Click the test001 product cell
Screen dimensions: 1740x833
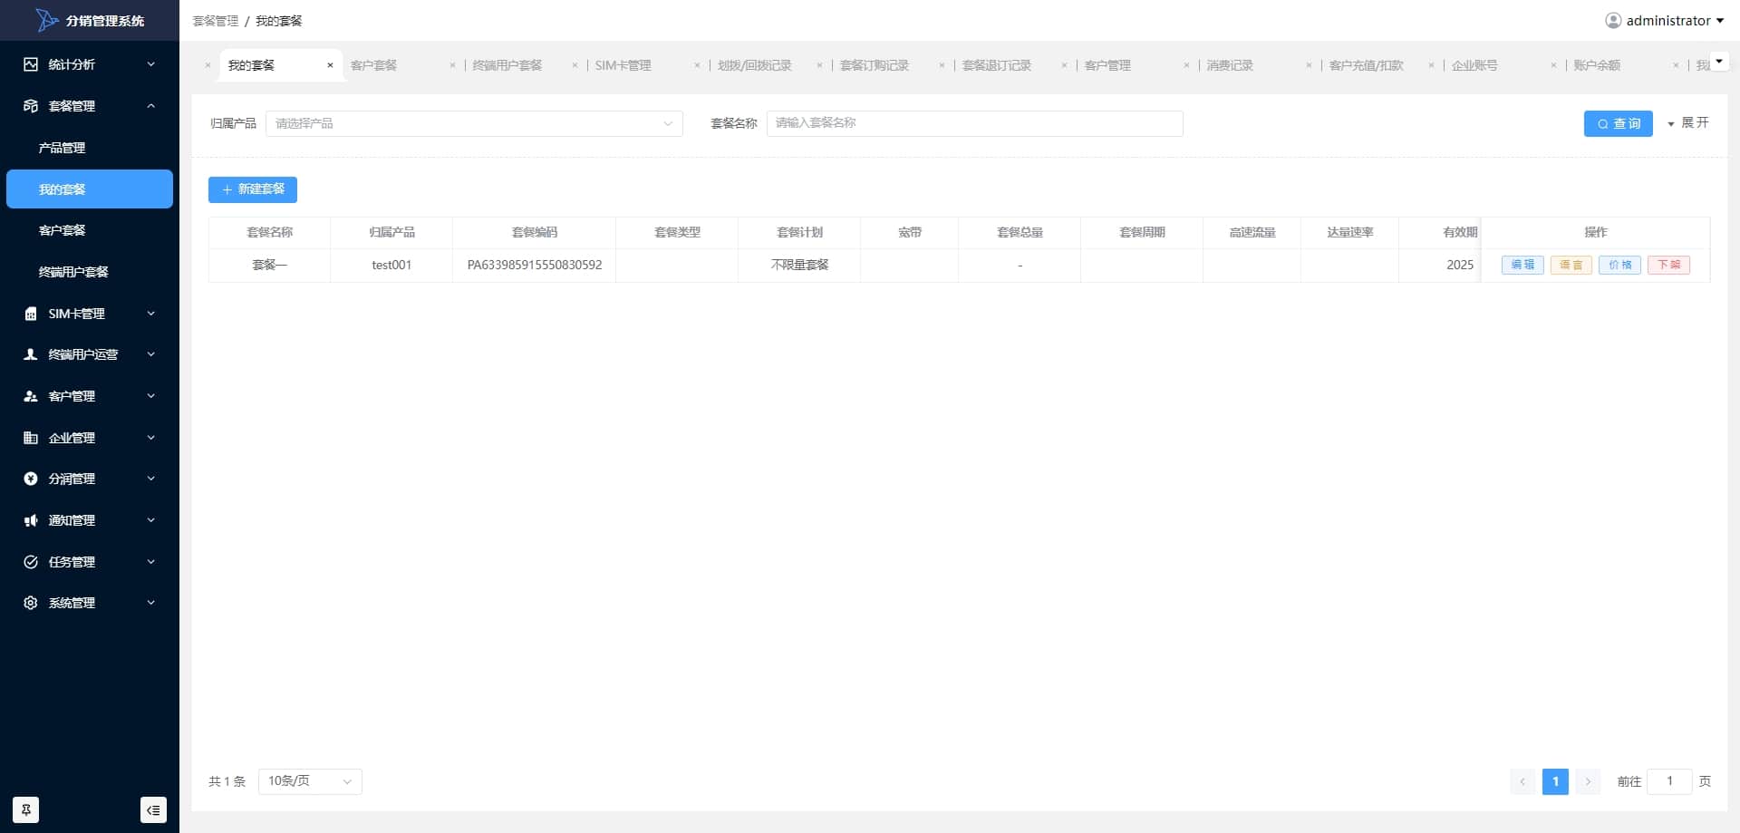click(391, 265)
